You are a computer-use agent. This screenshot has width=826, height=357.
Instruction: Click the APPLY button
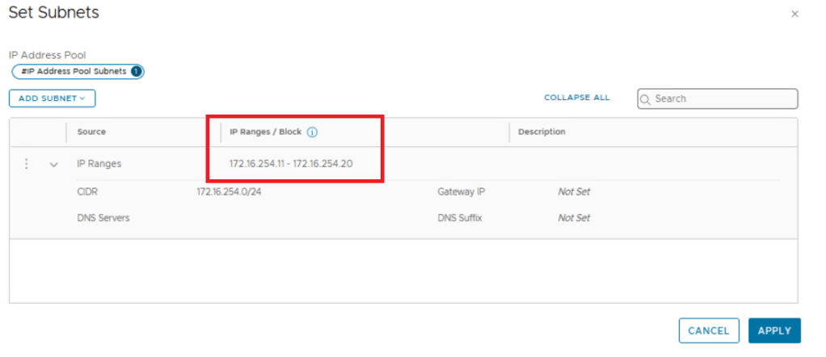coord(774,330)
